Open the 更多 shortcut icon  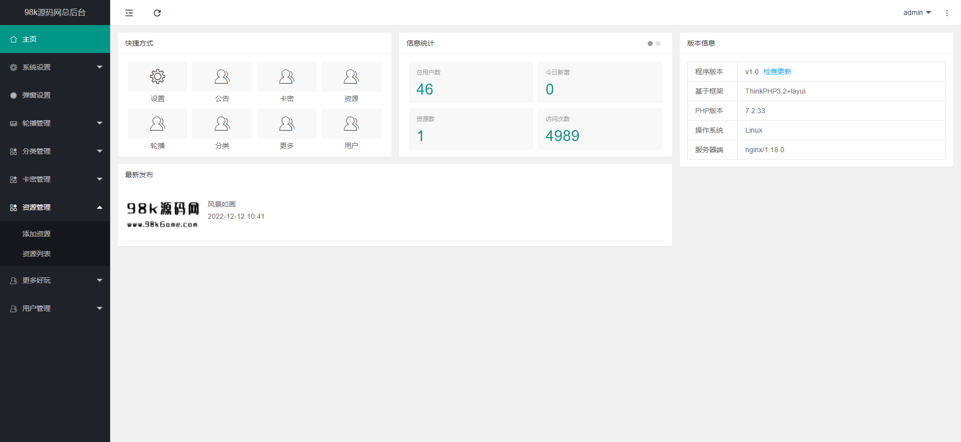click(x=287, y=124)
